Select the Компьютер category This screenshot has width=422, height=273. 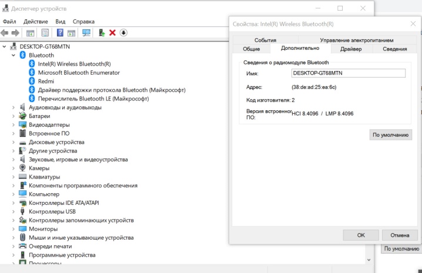(44, 194)
